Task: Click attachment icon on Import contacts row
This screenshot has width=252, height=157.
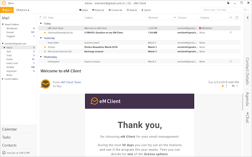Action: point(231,62)
